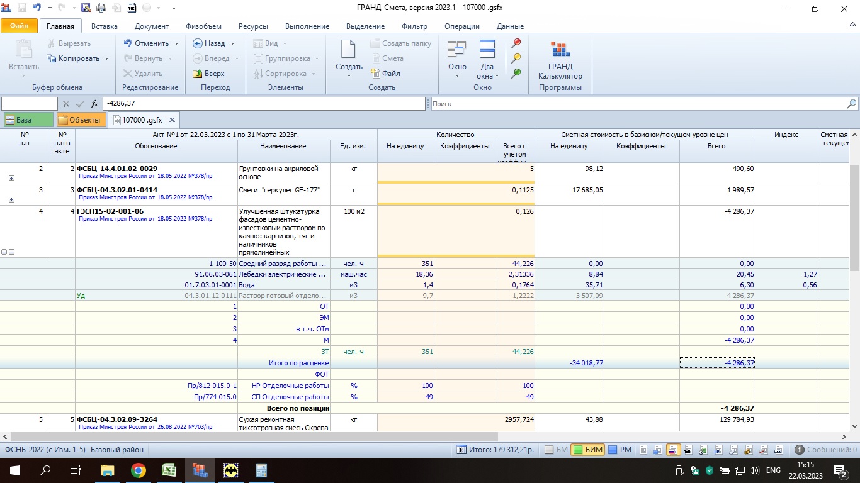
Task: Switch to the Ресурсы ribbon tab
Action: pos(253,26)
